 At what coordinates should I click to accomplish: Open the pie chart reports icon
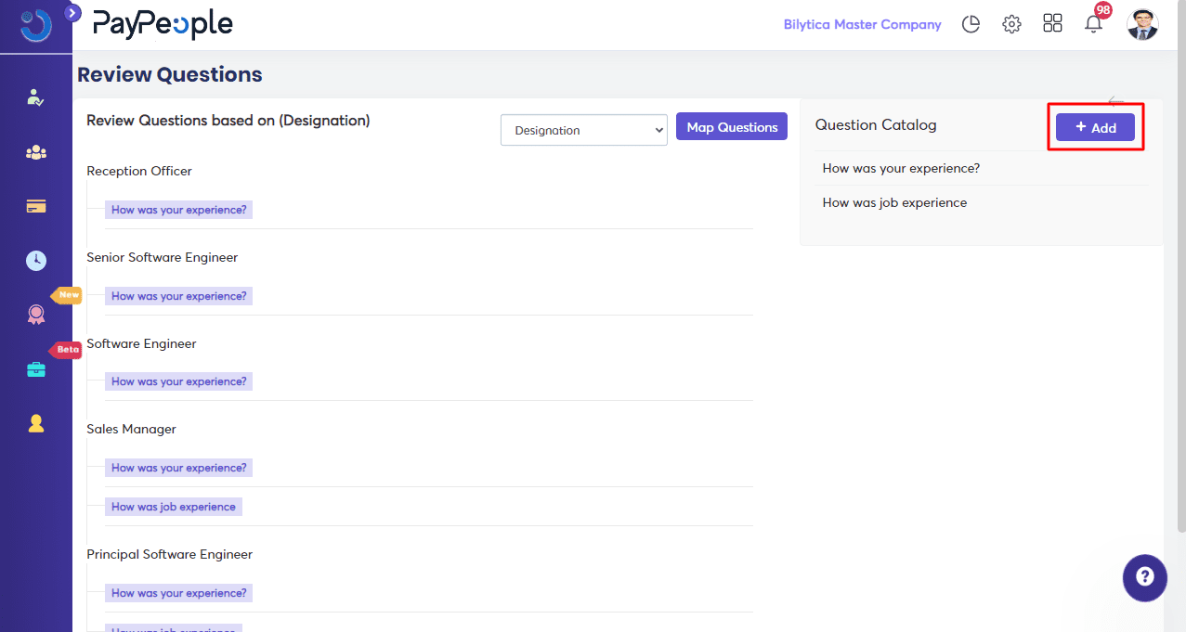971,25
